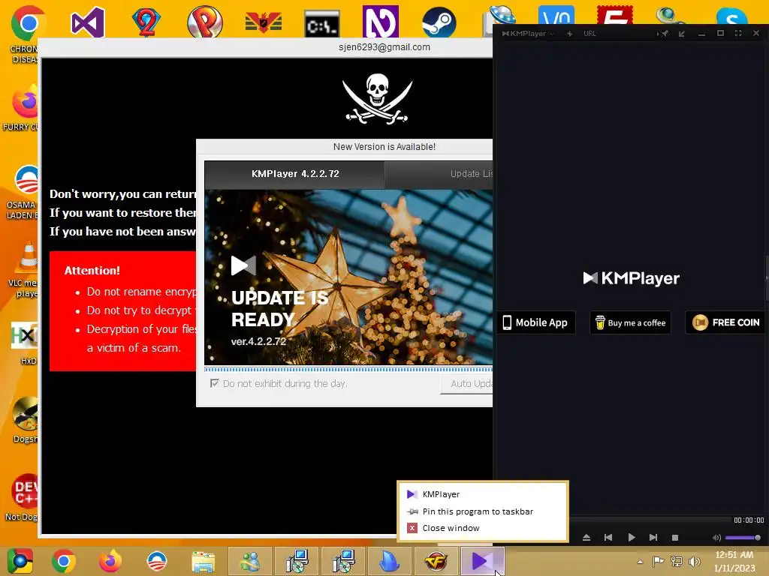Click the skull and crossed swords image
The height and width of the screenshot is (576, 769).
(377, 98)
